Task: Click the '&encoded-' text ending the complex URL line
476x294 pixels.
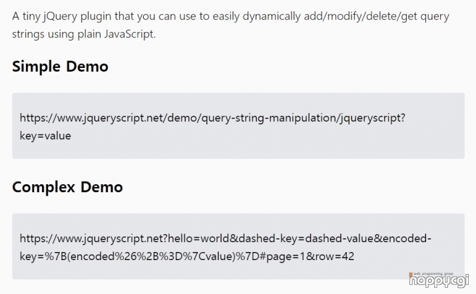Action: pos(403,239)
